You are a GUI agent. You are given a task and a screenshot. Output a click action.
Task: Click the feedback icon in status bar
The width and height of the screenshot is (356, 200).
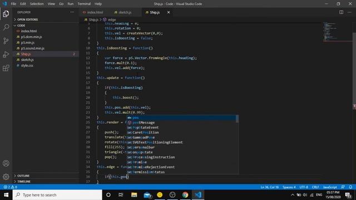(x=343, y=187)
